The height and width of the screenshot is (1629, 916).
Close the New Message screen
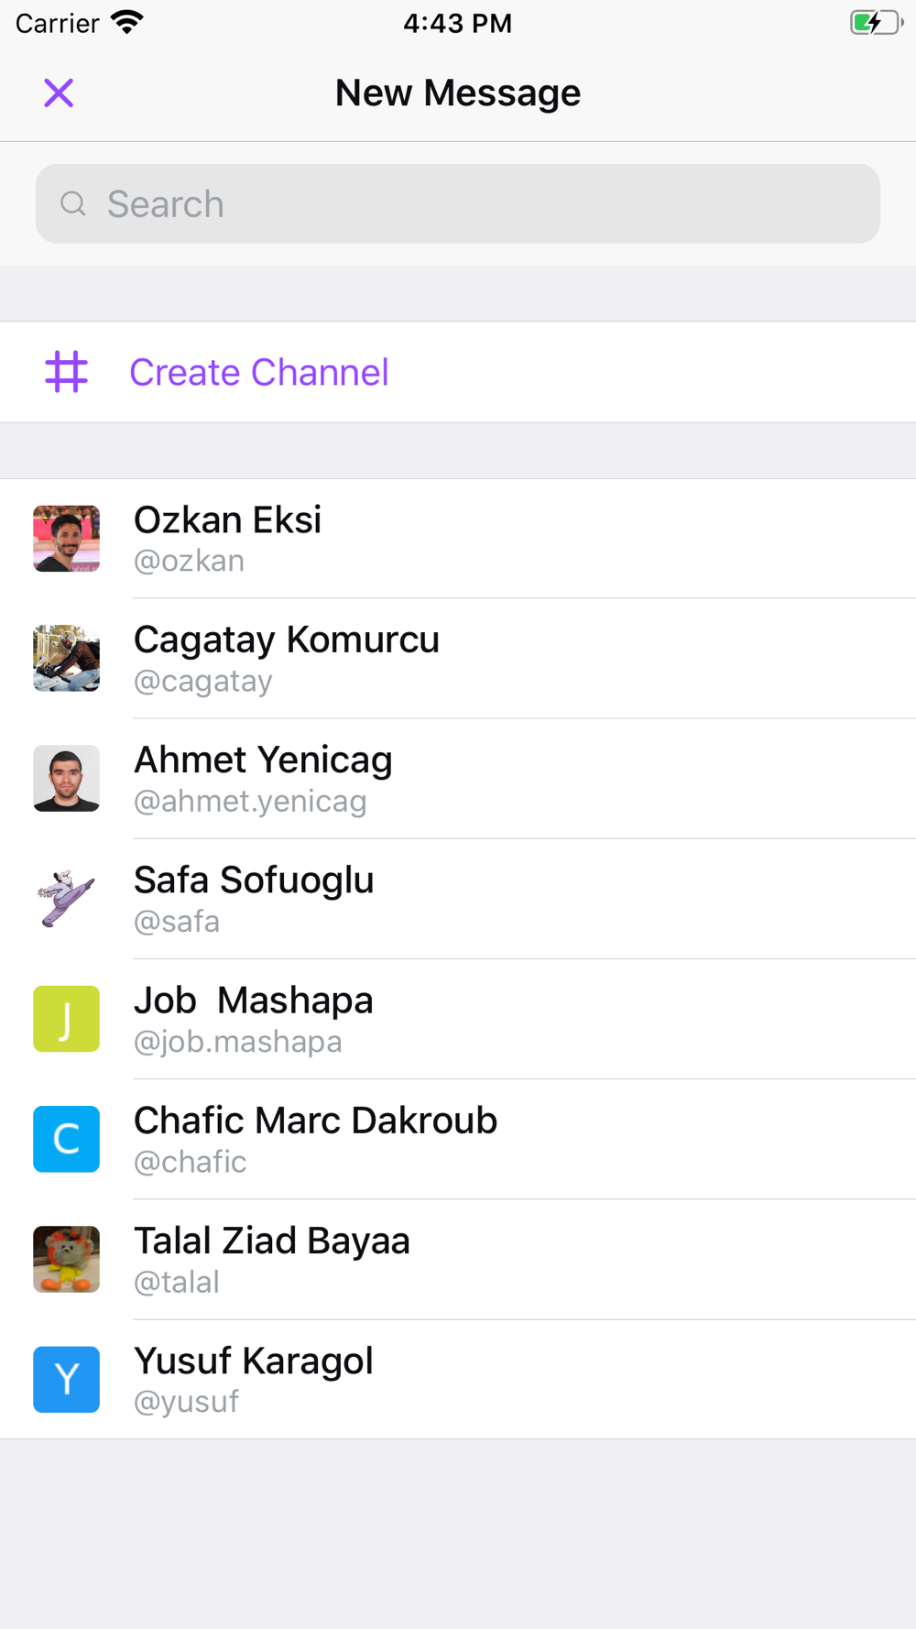click(x=59, y=93)
